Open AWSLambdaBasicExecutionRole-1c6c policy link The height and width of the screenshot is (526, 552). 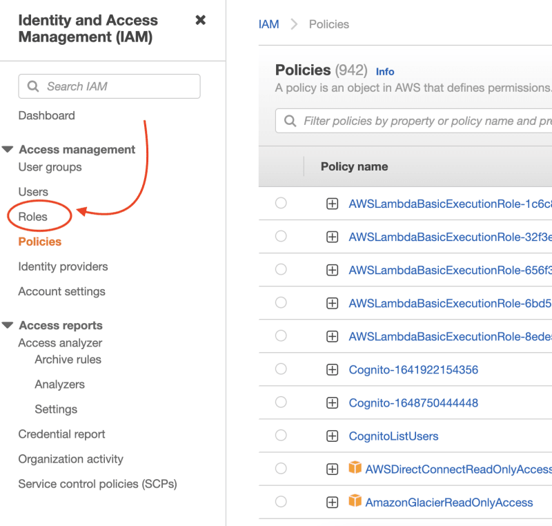451,204
